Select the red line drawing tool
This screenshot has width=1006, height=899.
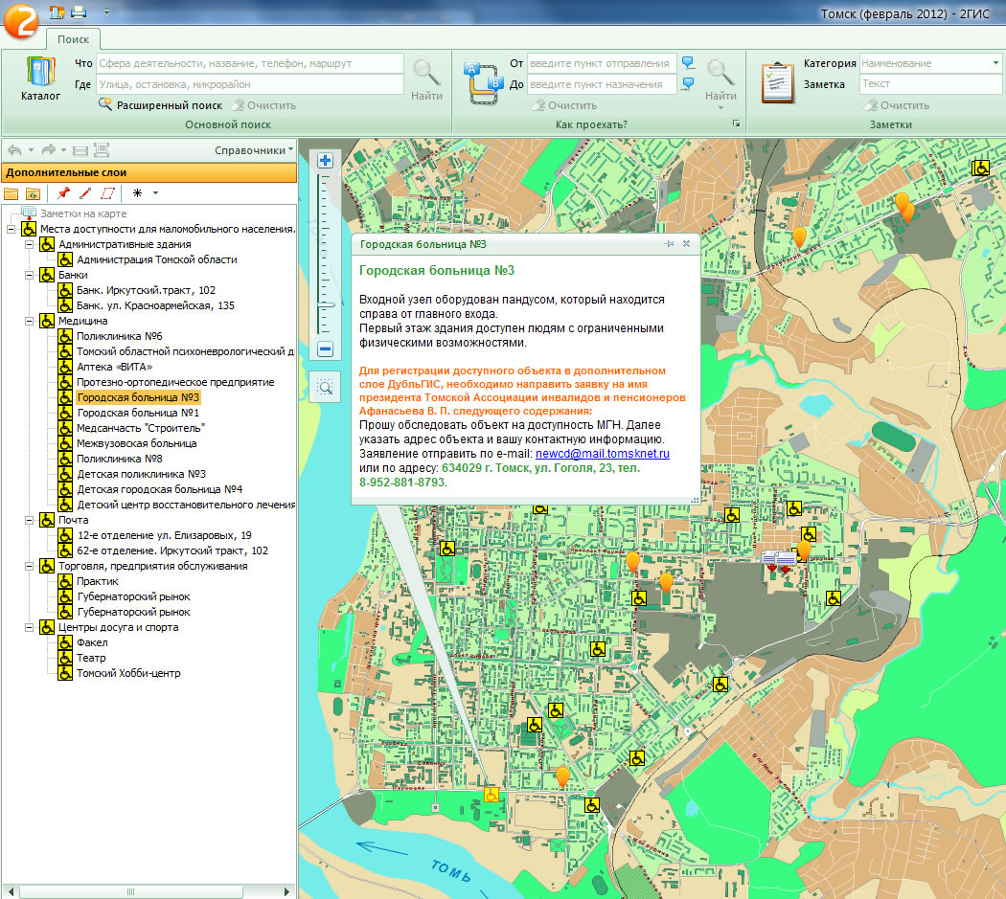tap(84, 193)
